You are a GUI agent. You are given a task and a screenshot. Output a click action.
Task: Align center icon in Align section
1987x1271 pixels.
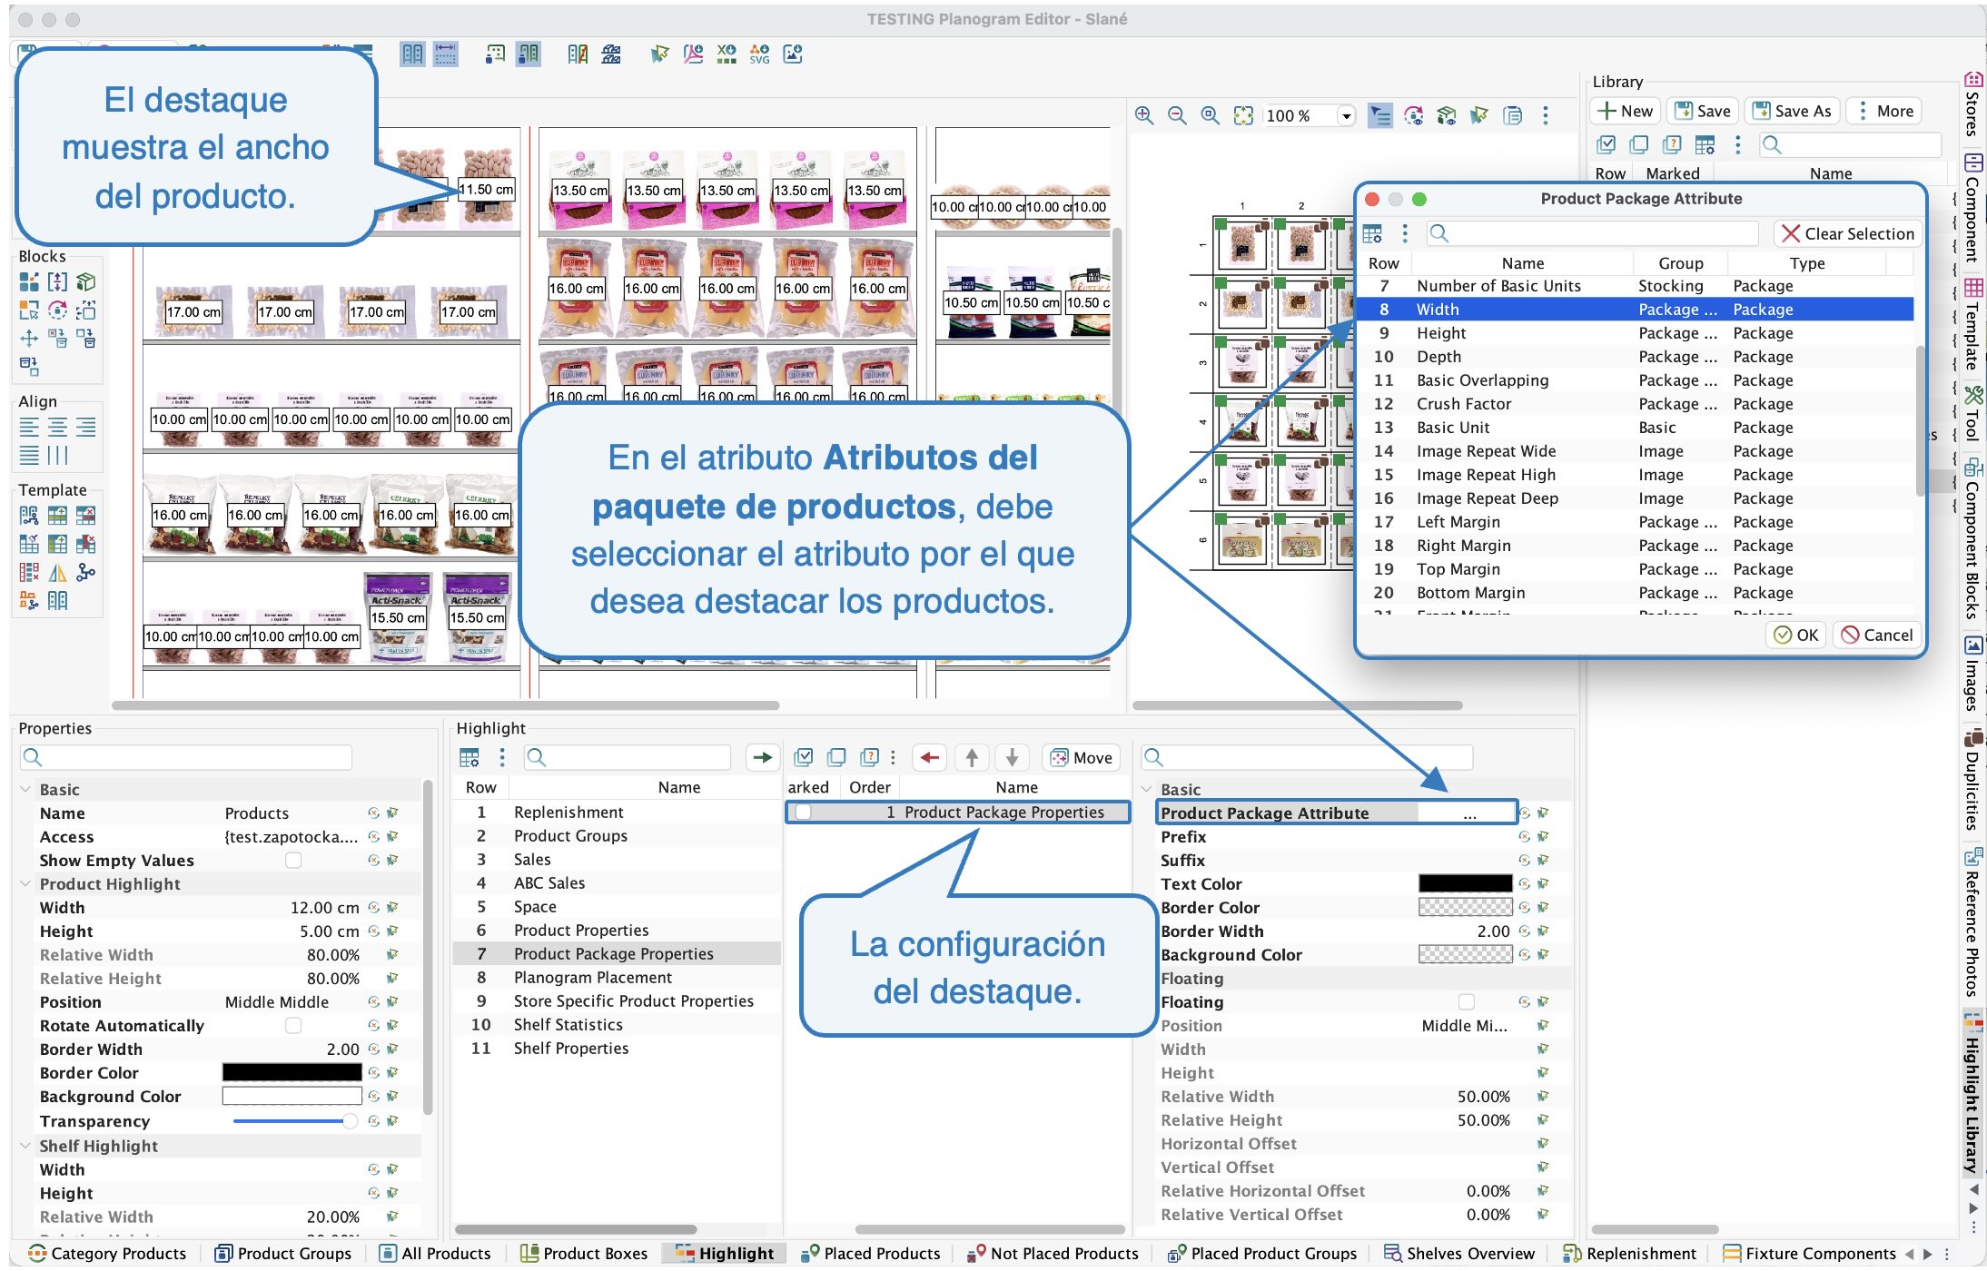[57, 428]
